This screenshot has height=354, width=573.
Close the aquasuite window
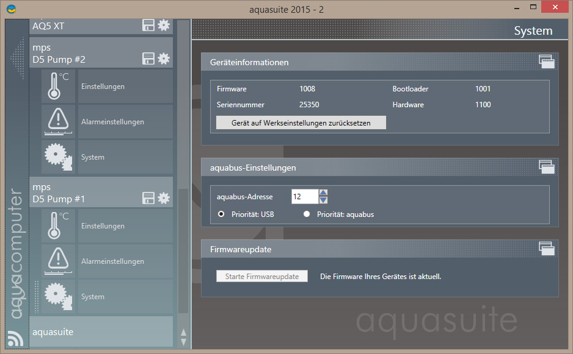pyautogui.click(x=555, y=7)
